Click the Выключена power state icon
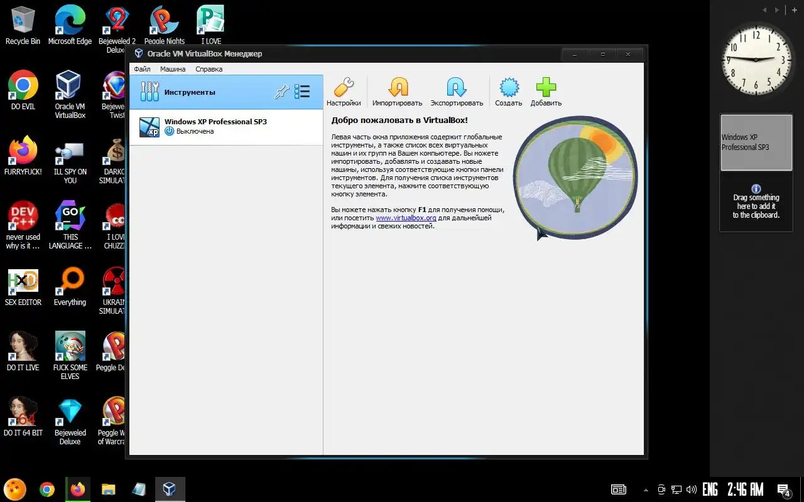804x502 pixels. (169, 131)
